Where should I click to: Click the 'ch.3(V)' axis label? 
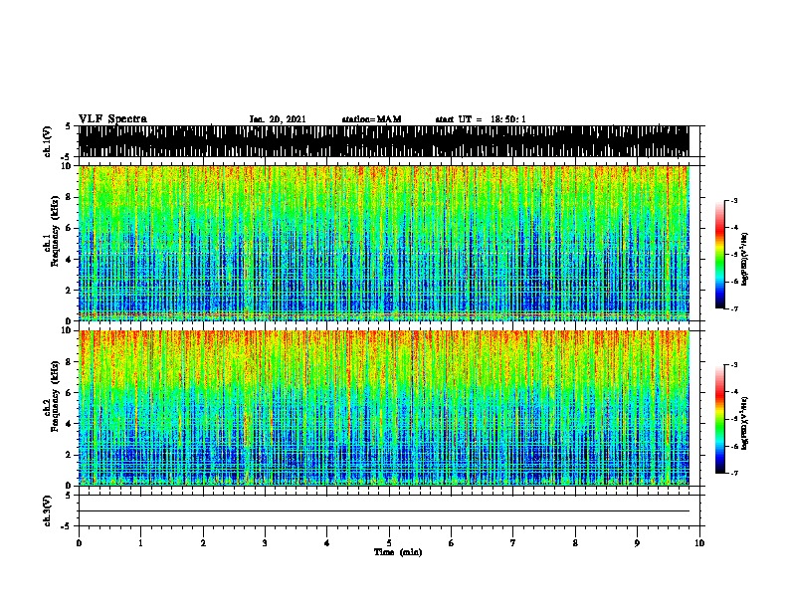tap(48, 510)
